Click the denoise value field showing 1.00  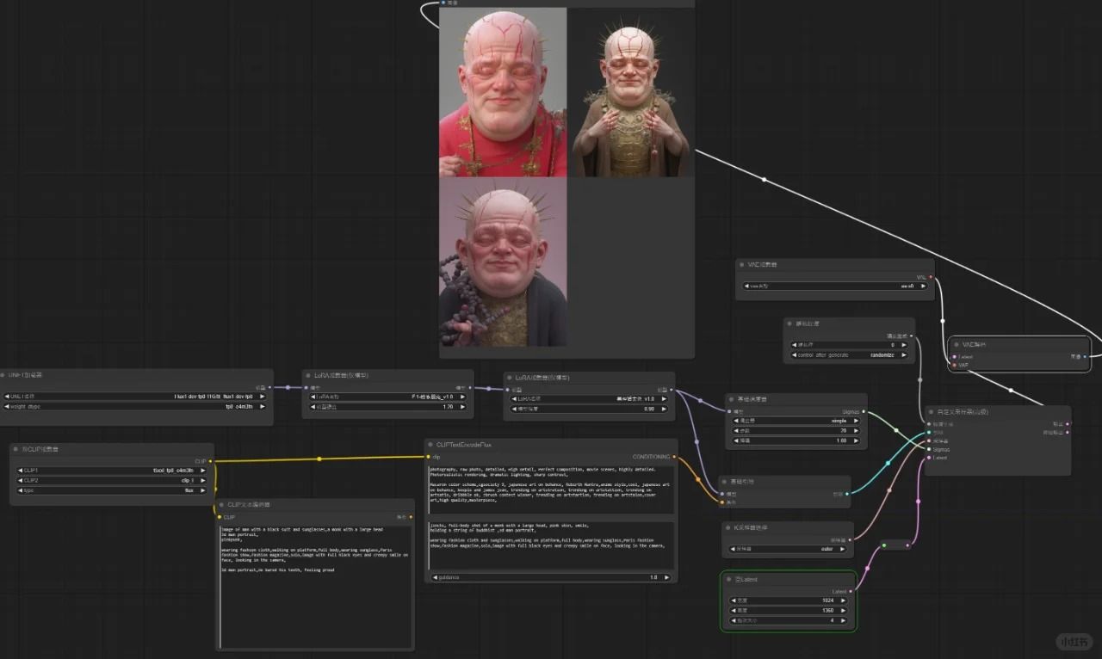pyautogui.click(x=796, y=440)
